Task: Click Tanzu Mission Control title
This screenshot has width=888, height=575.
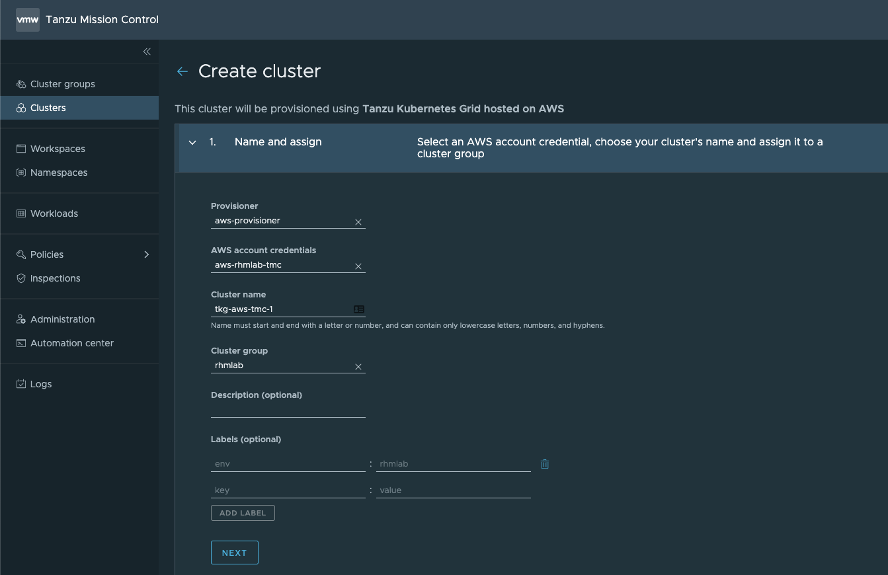Action: point(102,20)
